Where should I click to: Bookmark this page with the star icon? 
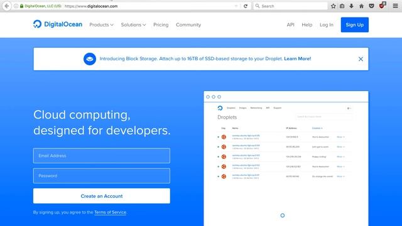point(333,6)
